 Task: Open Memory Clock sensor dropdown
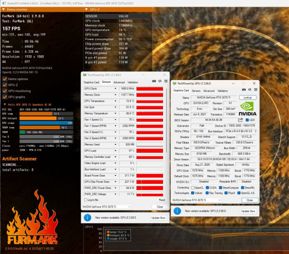click(x=115, y=95)
